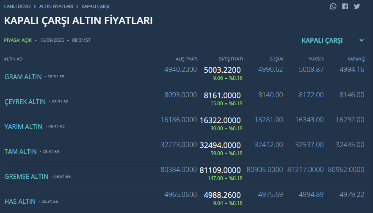Click the dropdown chevron beside KAPALI ÇARŞI
Screen dimensions: 373x213
362,41
